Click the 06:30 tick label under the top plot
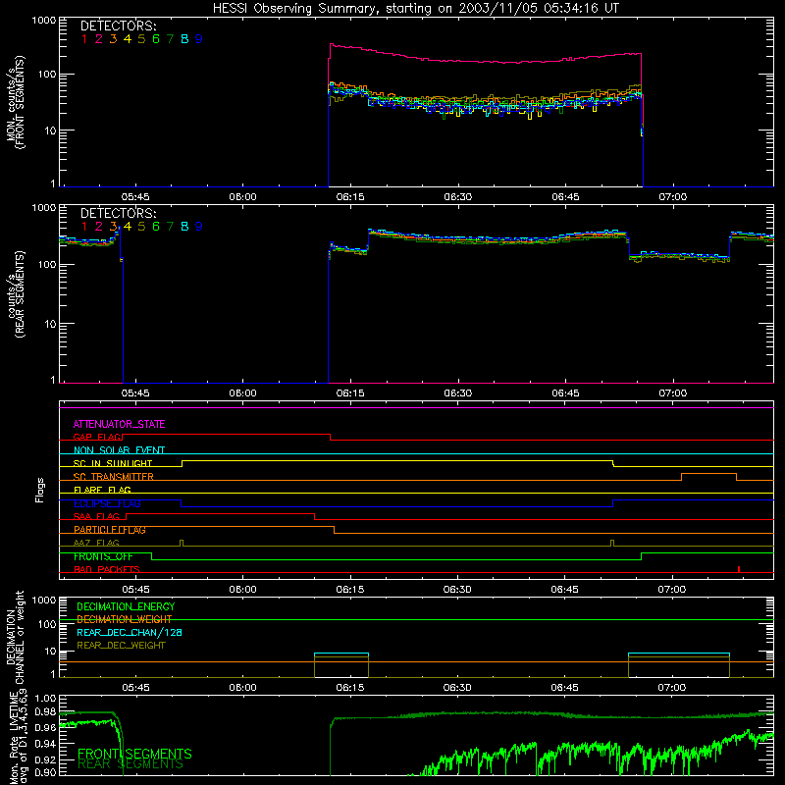Viewport: 785px width, 785px height. coord(457,197)
